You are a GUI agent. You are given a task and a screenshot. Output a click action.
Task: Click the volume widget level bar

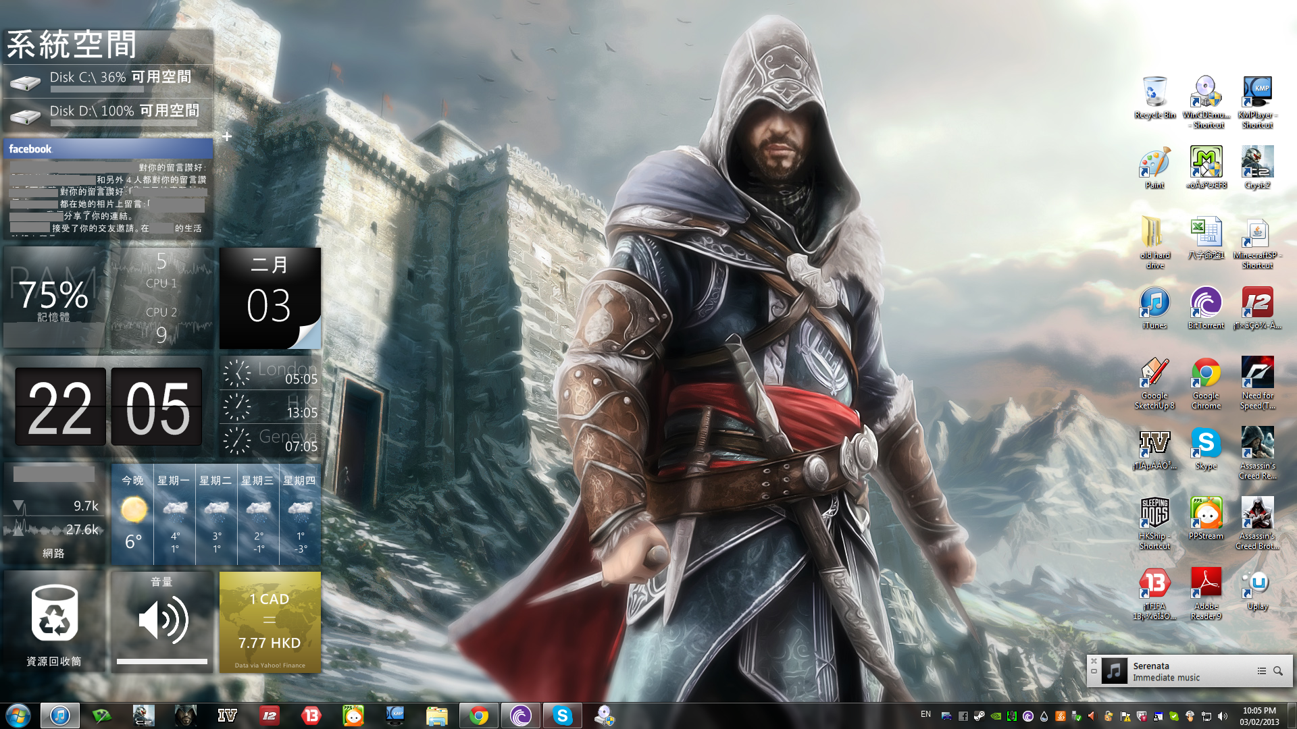point(162,661)
